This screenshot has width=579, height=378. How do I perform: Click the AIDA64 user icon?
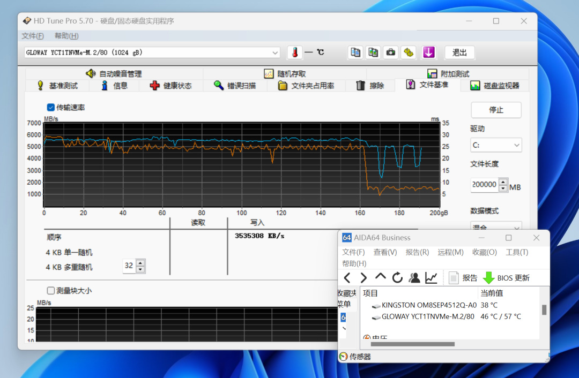click(414, 278)
